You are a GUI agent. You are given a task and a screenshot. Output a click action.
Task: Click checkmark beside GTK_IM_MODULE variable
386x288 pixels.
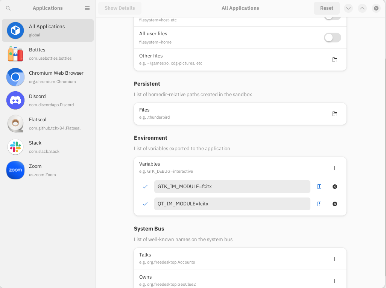(x=145, y=187)
